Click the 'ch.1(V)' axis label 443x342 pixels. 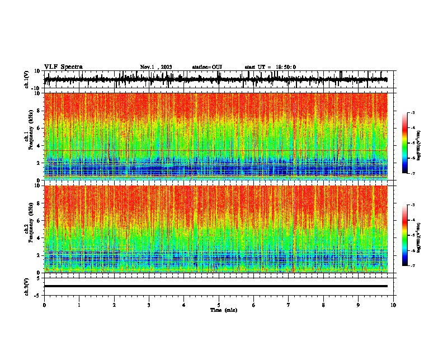27,79
